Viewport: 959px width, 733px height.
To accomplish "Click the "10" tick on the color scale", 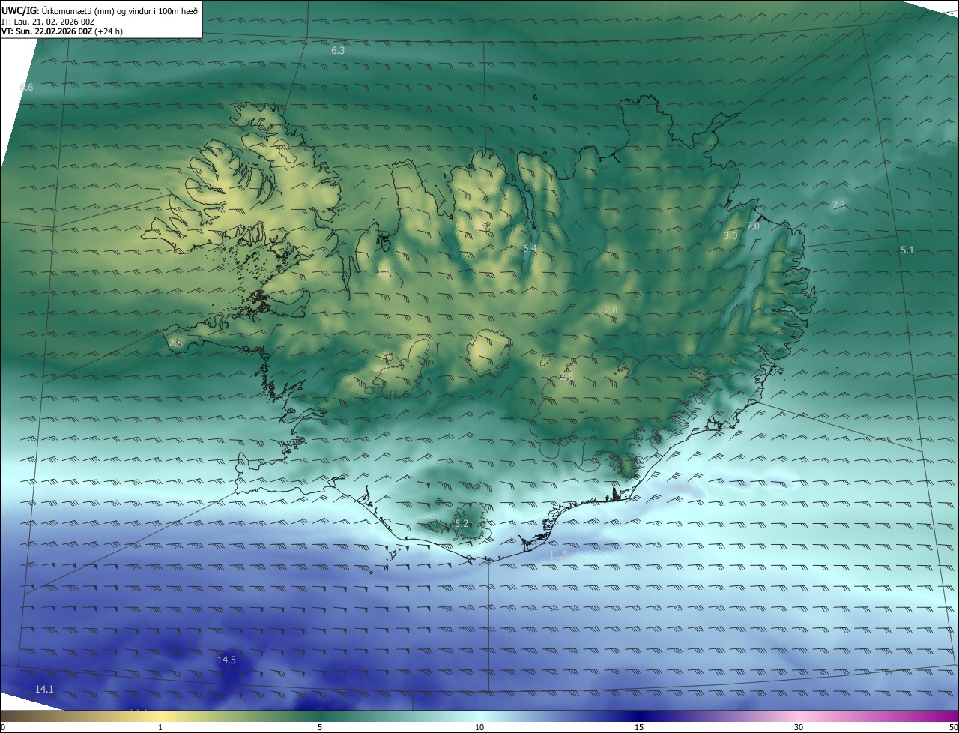I will click(479, 727).
